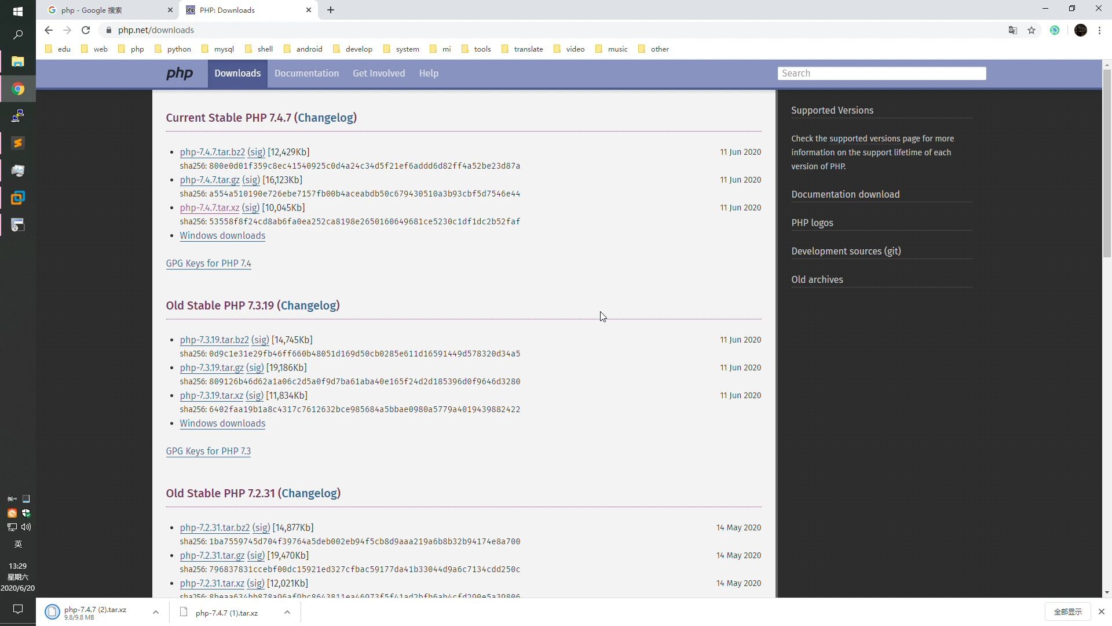
Task: Click the Downloads expand arrow icon
Action: pos(156,612)
